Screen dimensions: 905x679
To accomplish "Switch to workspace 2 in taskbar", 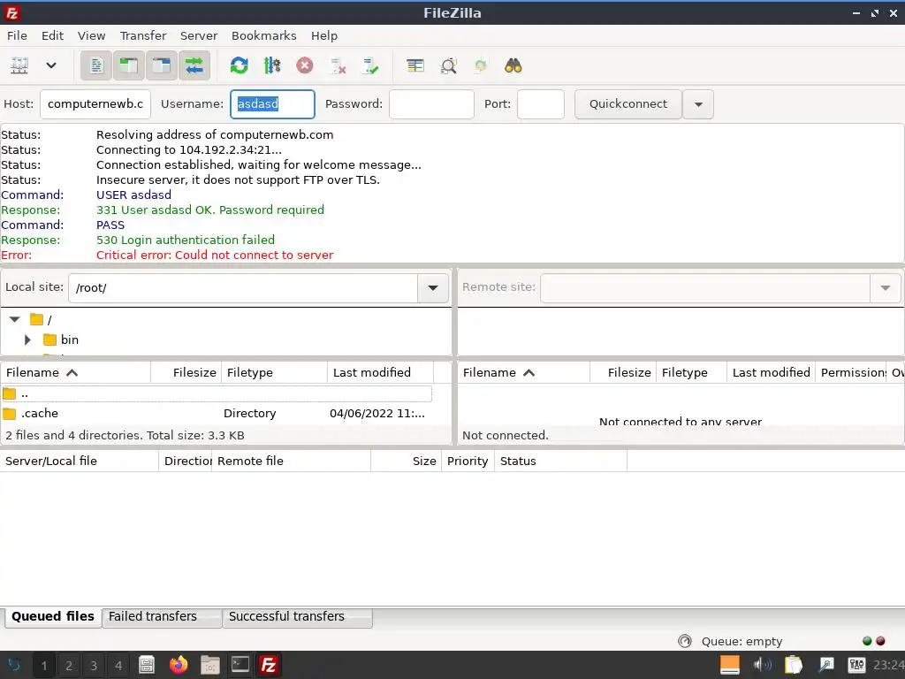I will pyautogui.click(x=69, y=666).
